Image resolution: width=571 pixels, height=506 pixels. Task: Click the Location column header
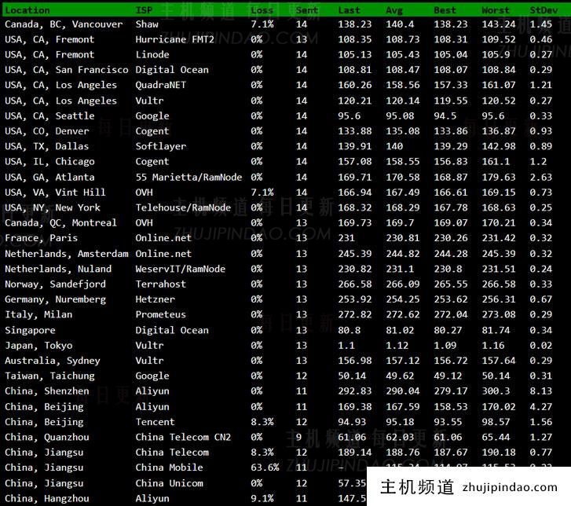coord(27,9)
